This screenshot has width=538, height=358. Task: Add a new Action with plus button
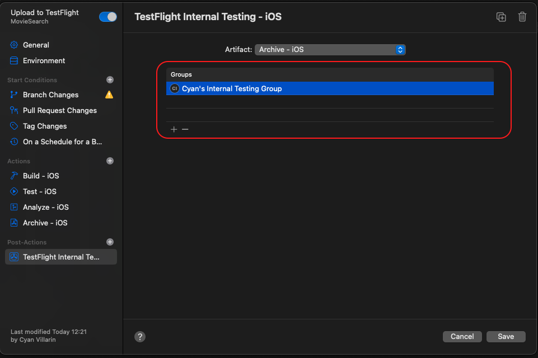coord(110,161)
